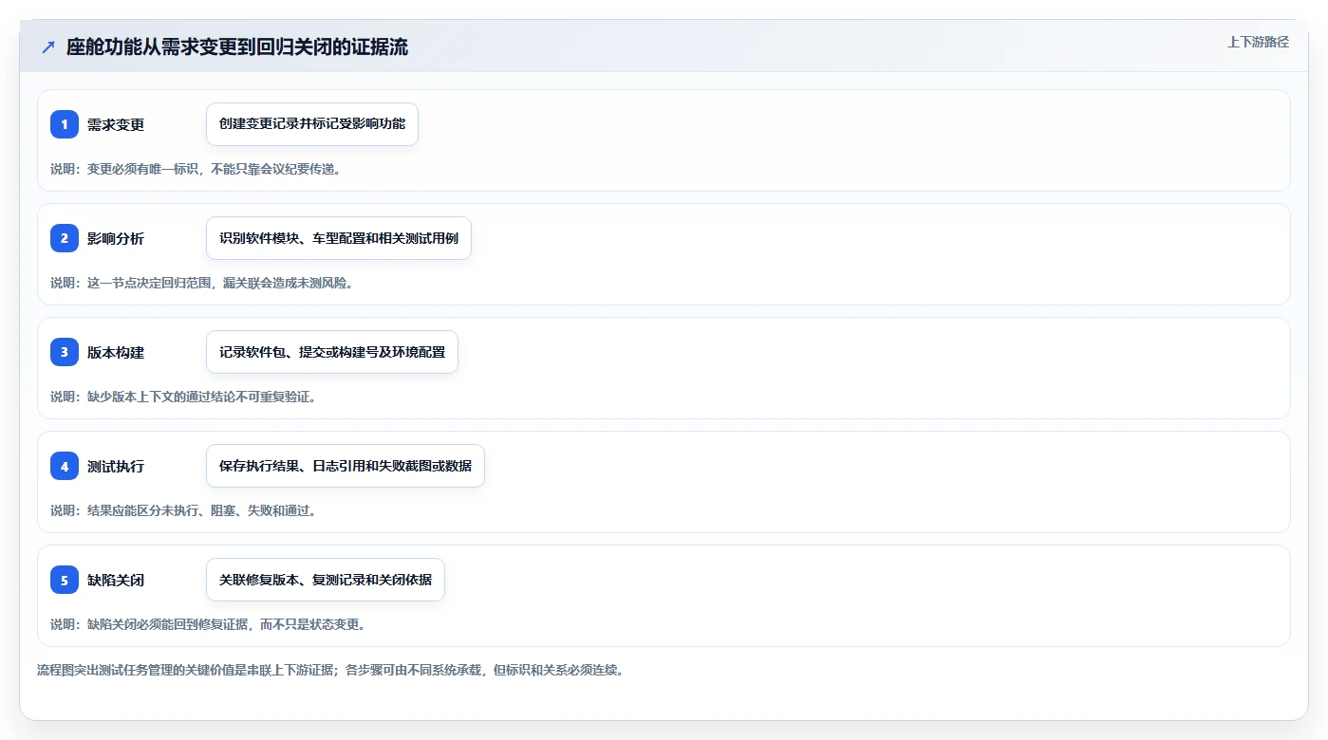Click the note 缺少版本上下文的通过结论不可重复验证

coord(183,397)
